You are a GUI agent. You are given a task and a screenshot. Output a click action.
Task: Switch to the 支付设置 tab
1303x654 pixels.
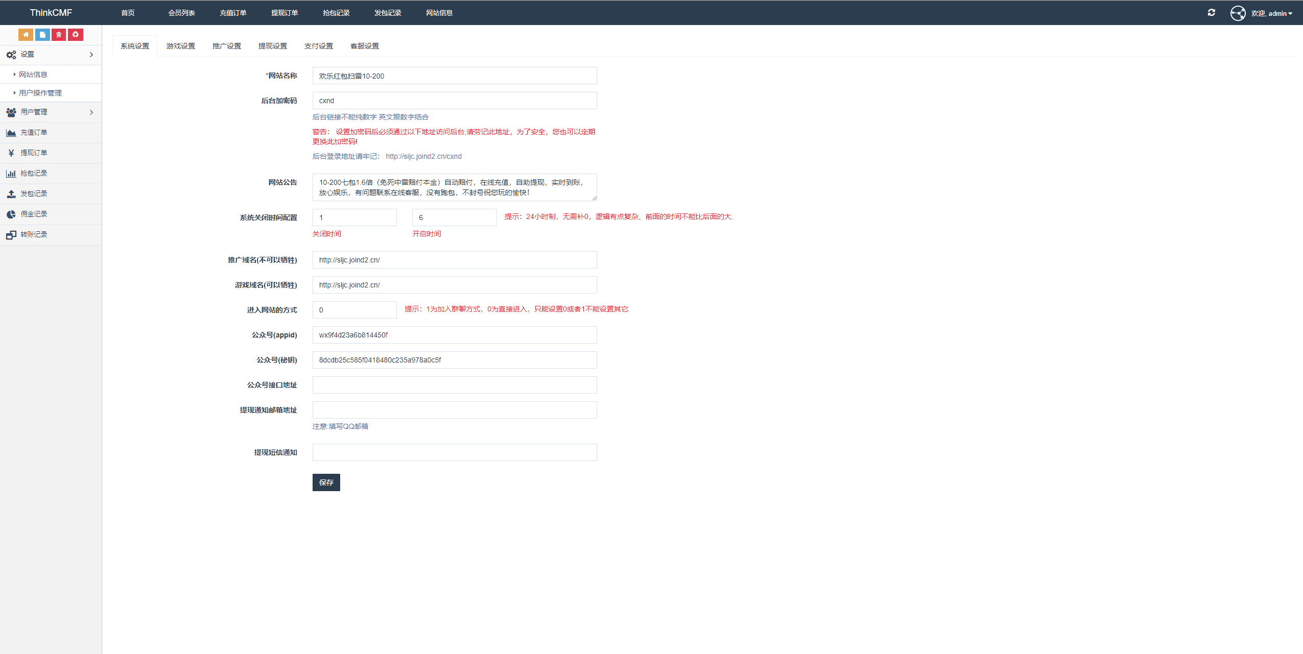tap(319, 46)
